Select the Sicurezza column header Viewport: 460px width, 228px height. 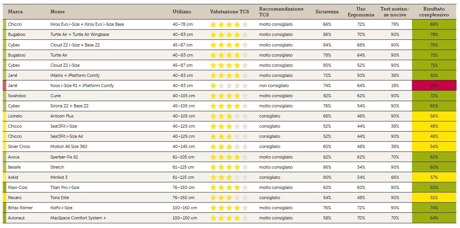[x=327, y=12]
